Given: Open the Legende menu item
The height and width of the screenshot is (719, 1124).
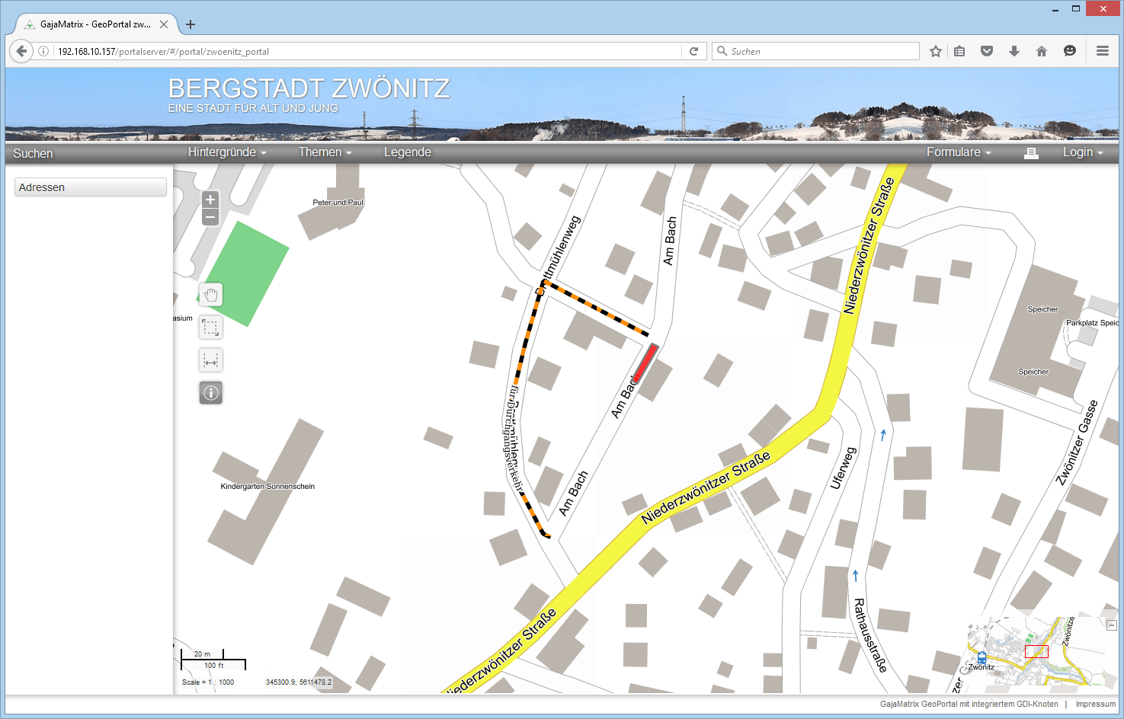Looking at the screenshot, I should click(408, 152).
